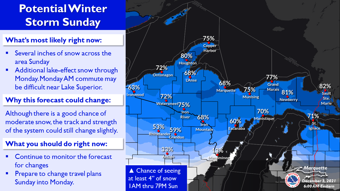The width and height of the screenshot is (340, 191).
Task: Click the Marquette red dot marker
Action: pyautogui.click(x=225, y=87)
